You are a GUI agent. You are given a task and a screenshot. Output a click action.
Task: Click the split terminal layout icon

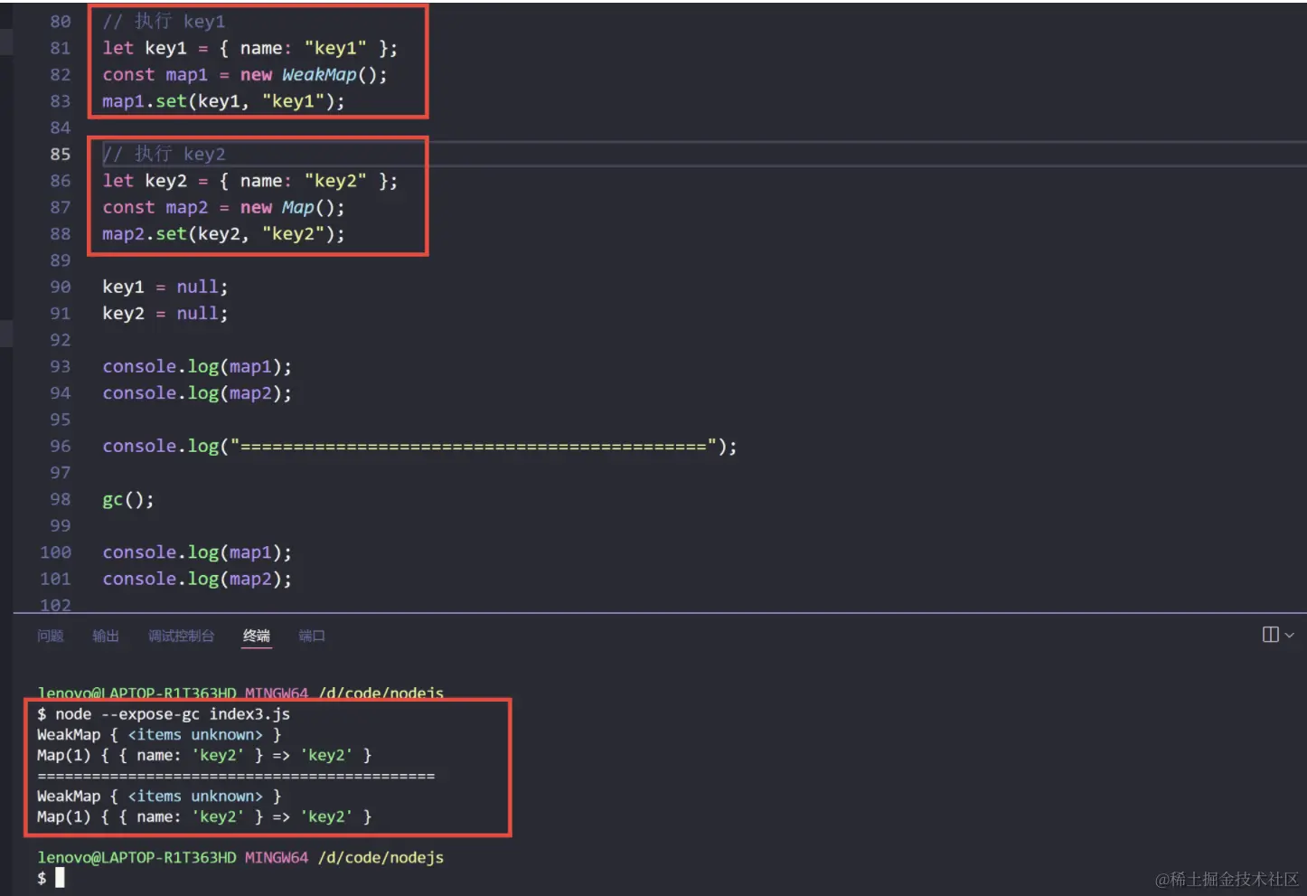1270,635
